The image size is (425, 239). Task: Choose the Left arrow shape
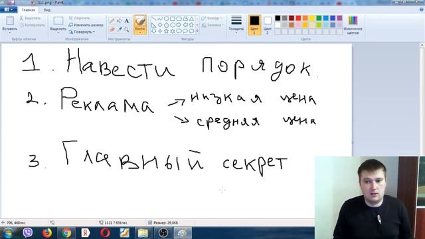[x=185, y=25]
